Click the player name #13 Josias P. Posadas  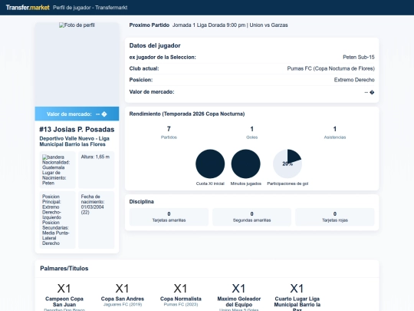pyautogui.click(x=77, y=129)
